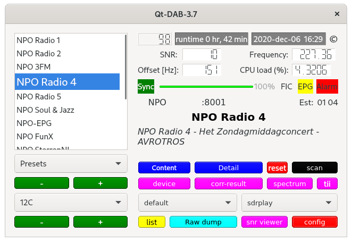Open the config panel
Viewport: 352px width, 242px height.
pyautogui.click(x=314, y=222)
